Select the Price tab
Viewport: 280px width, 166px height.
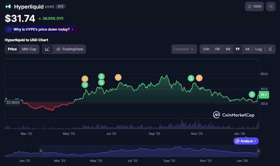point(12,49)
